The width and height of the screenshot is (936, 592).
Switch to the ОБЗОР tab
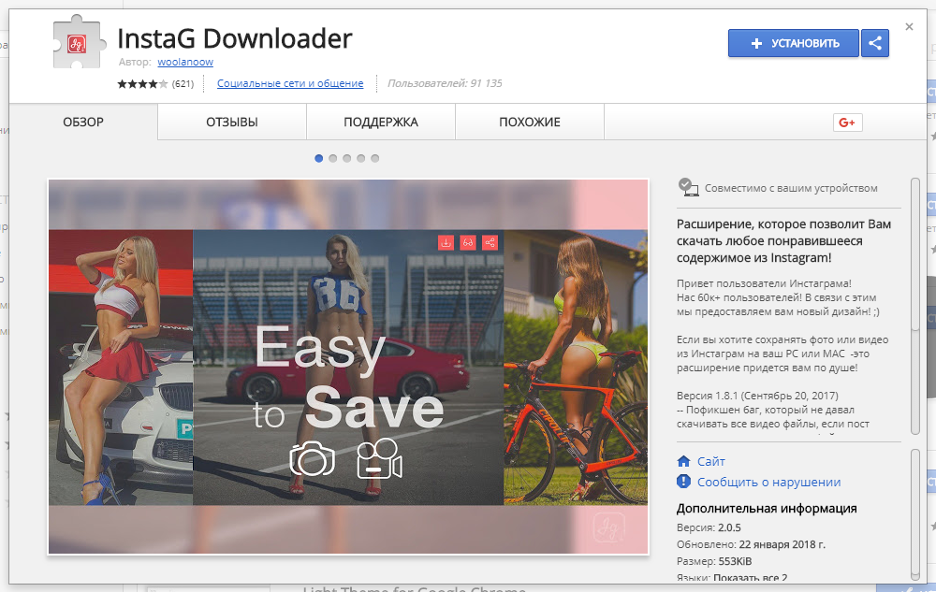(83, 123)
